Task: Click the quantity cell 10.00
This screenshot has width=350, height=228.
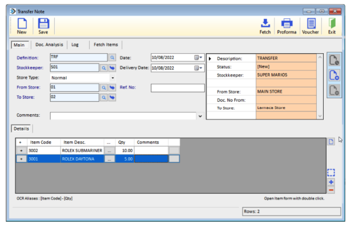Action: [124, 150]
